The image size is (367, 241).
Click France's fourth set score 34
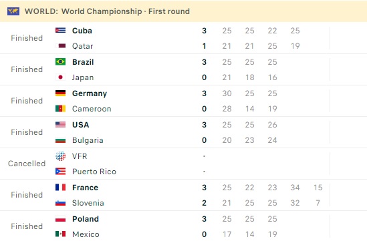pos(295,188)
